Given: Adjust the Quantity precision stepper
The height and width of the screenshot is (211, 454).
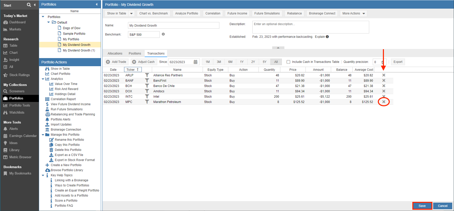Looking at the screenshot, I should pos(382,62).
